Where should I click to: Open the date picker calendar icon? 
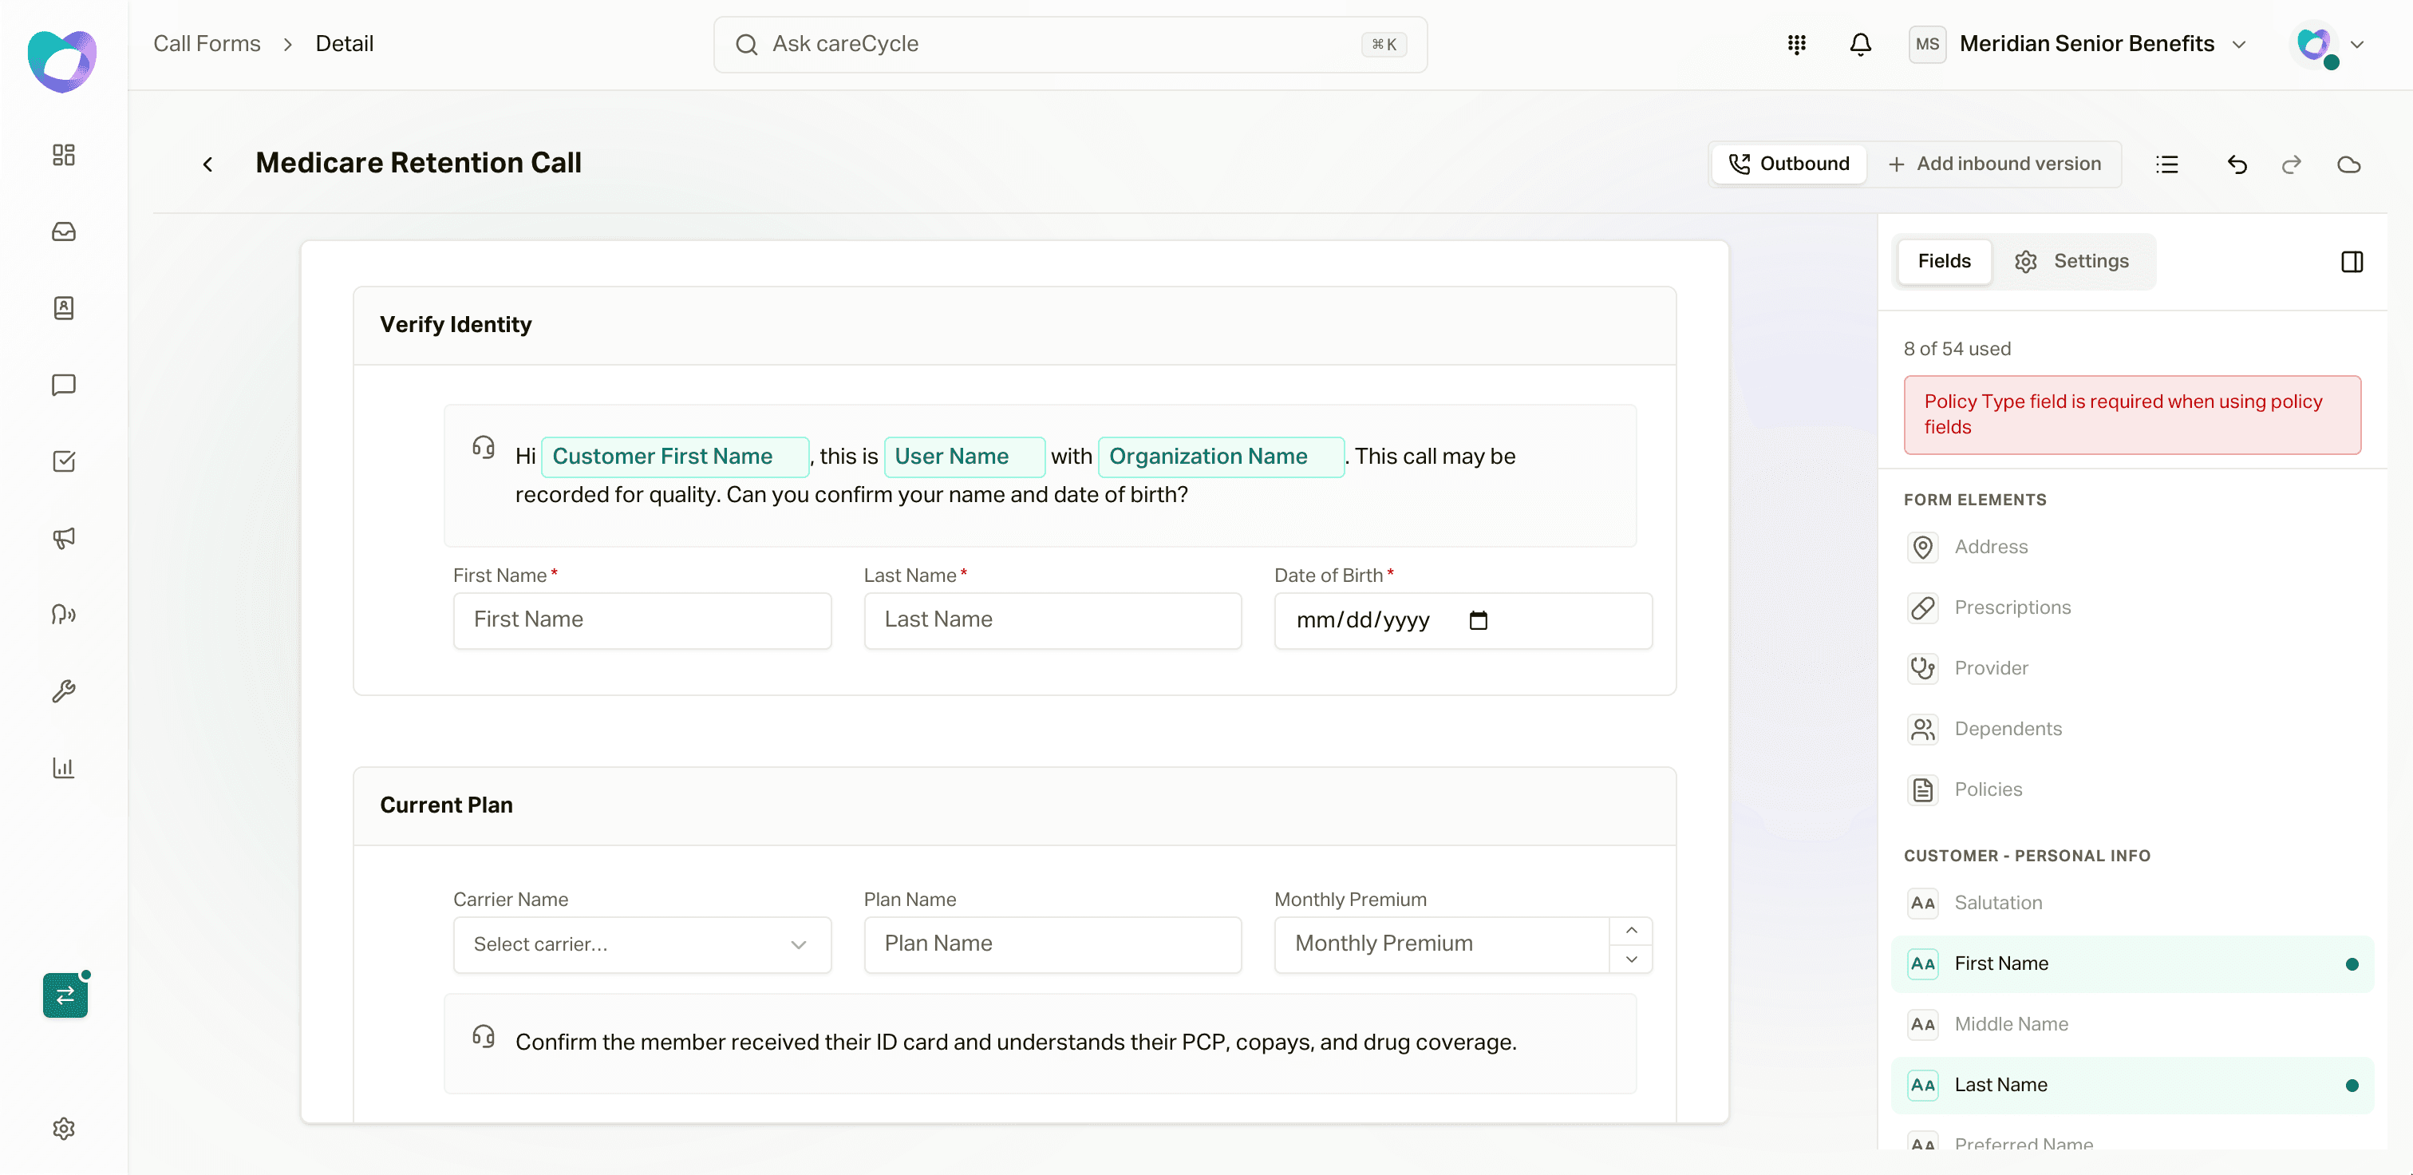pos(1478,620)
